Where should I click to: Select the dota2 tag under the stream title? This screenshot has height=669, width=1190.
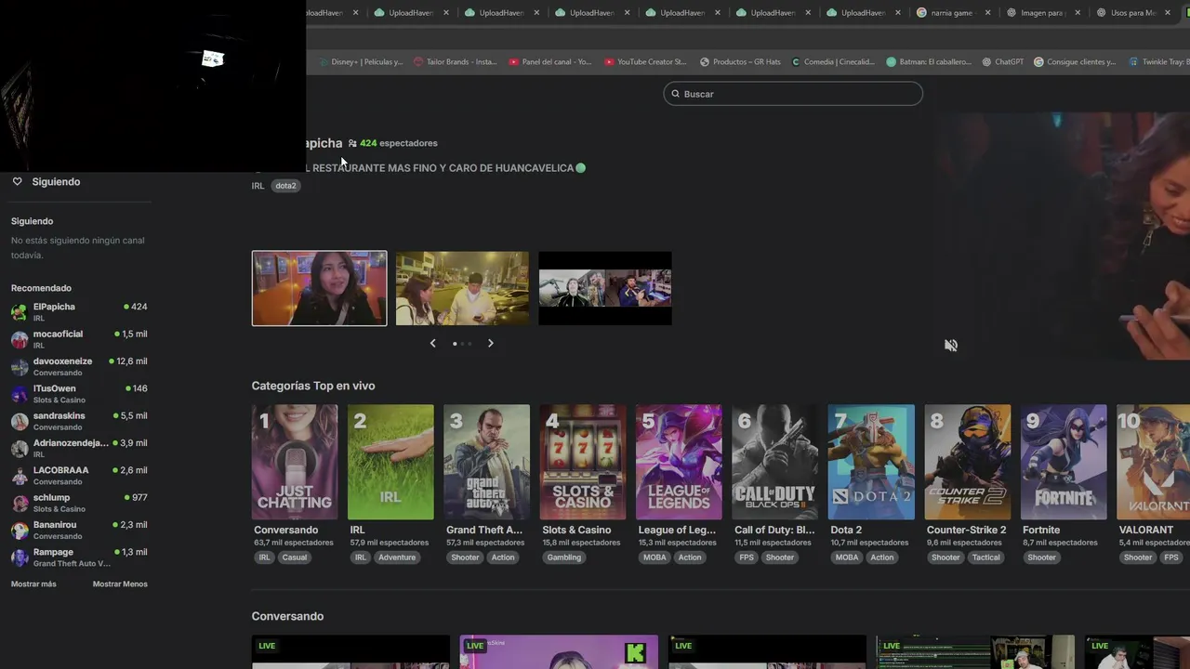pos(285,186)
